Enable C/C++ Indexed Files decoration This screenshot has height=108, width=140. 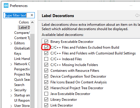46,59
